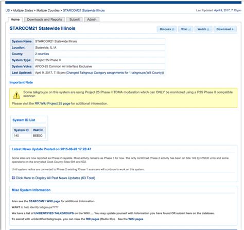Follow the US breadcrumb link
The height and width of the screenshot is (230, 244).
point(8,10)
